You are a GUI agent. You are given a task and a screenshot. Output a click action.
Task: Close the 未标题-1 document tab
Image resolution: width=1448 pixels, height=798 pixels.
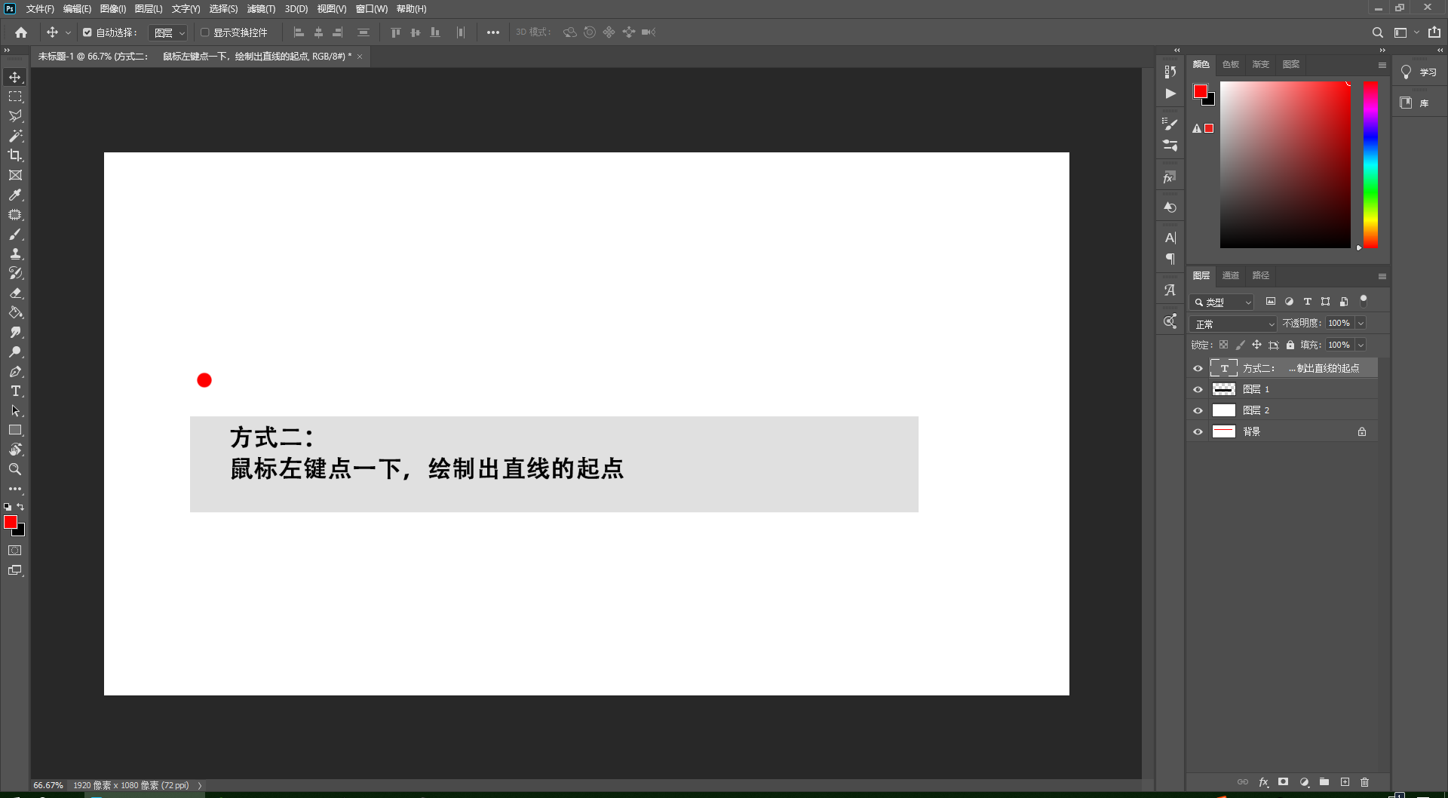coord(360,57)
